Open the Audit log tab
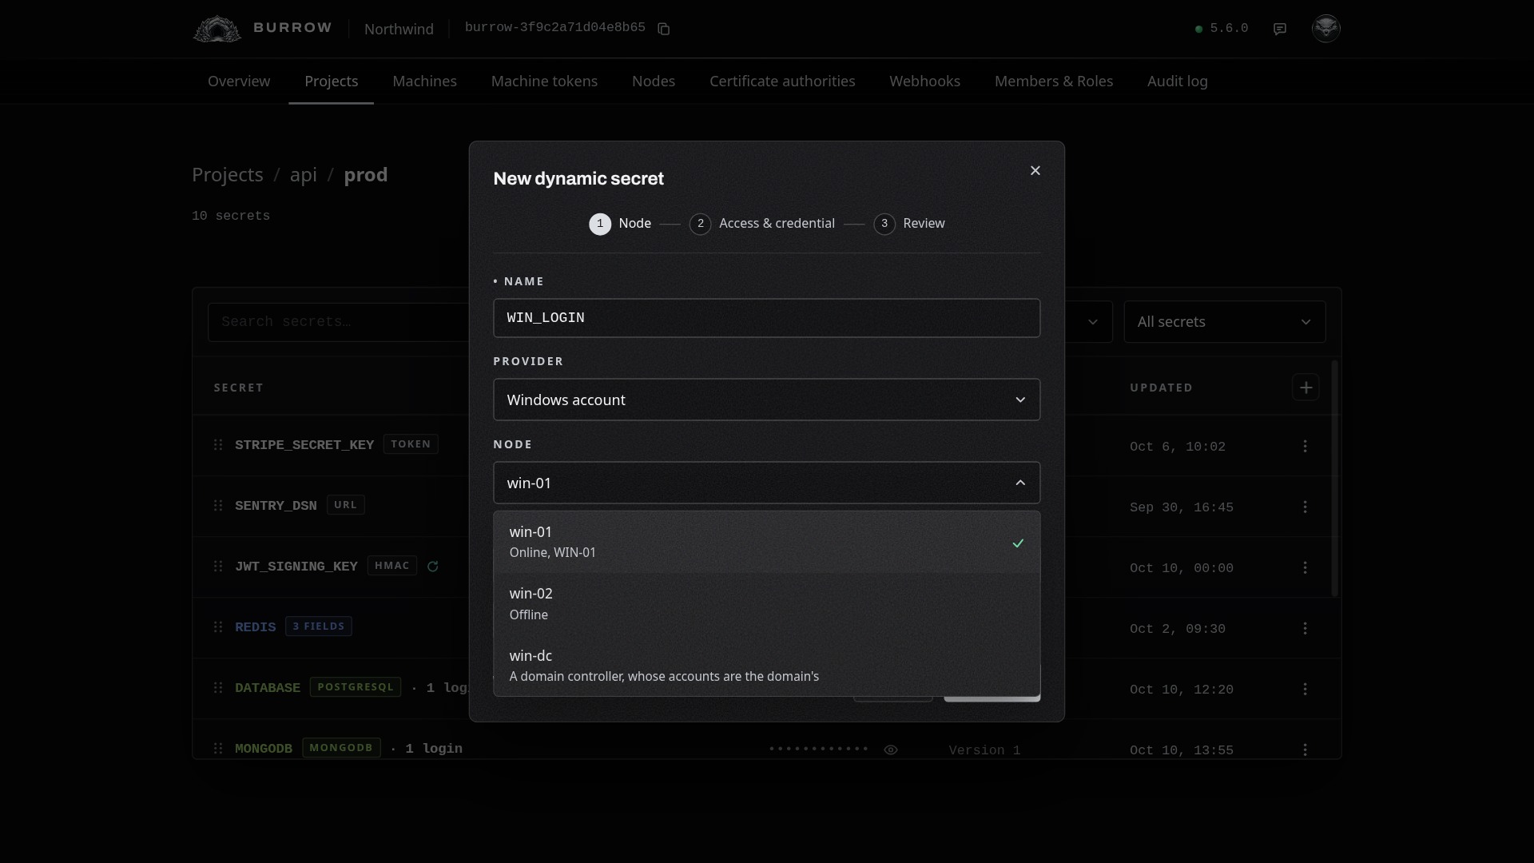Viewport: 1534px width, 863px height. tap(1177, 82)
